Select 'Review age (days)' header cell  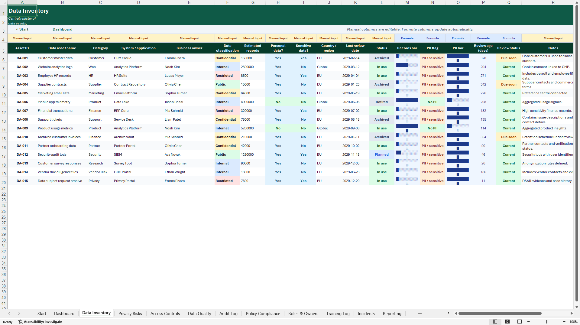coord(483,48)
